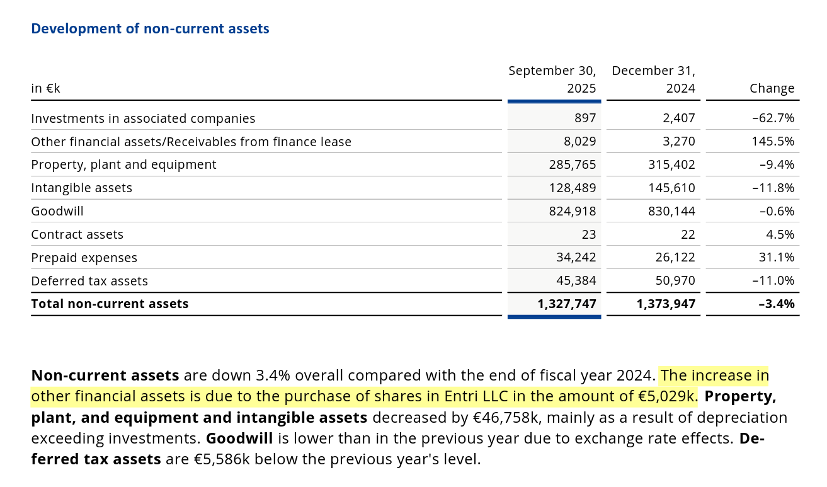Select the December 31, 2024 column header
Screen dimensions: 827x487
tap(653, 79)
